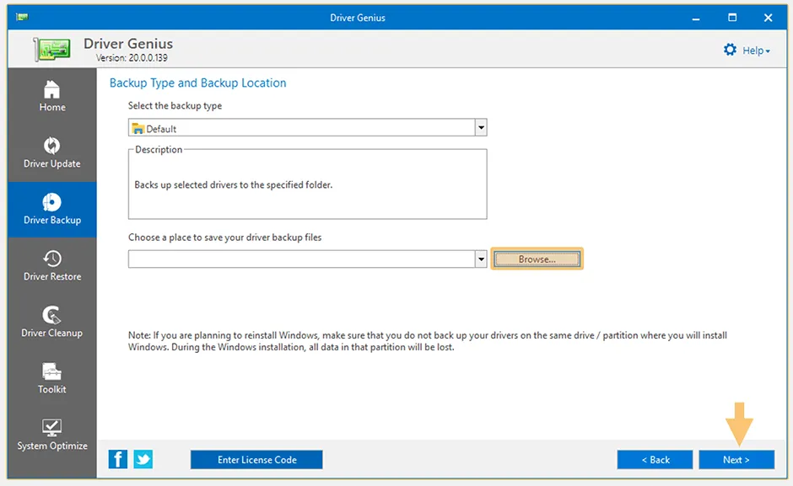Click the description text box
The image size is (793, 486).
coord(307,185)
